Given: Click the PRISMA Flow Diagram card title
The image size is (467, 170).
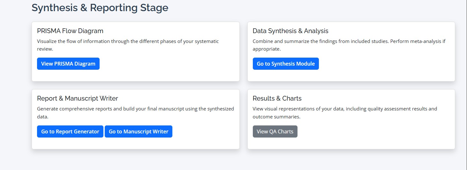Looking at the screenshot, I should [x=70, y=31].
